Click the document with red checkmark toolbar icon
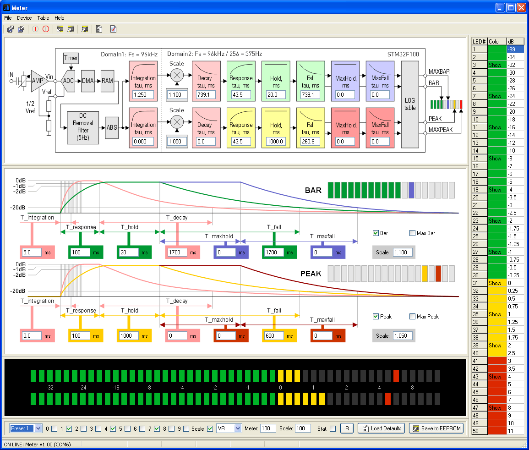529x450 pixels. (x=113, y=29)
